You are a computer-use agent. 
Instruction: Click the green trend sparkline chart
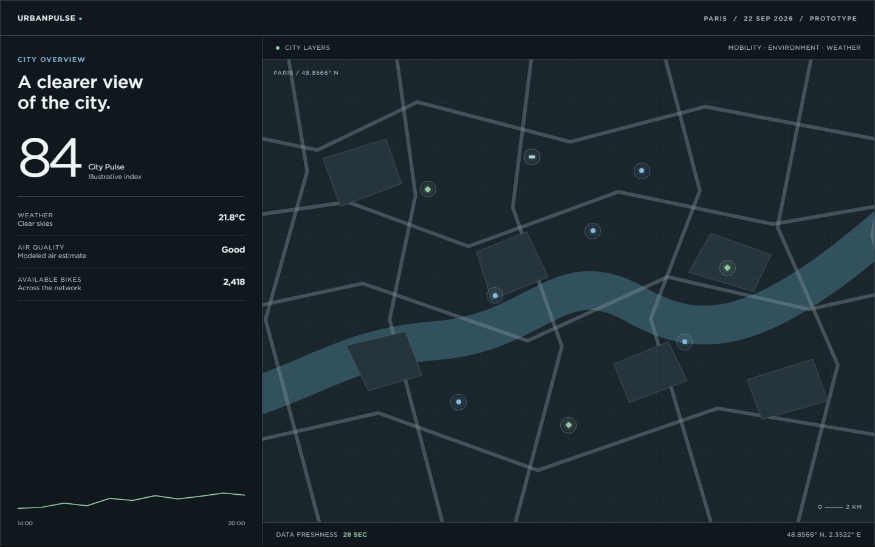tap(131, 500)
